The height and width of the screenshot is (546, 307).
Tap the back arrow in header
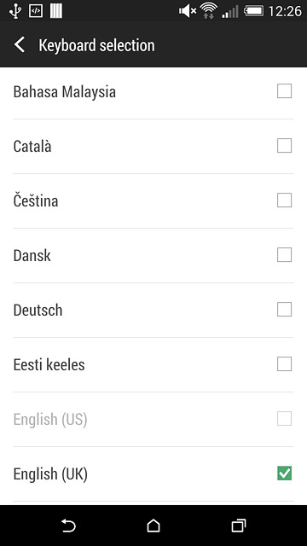20,45
